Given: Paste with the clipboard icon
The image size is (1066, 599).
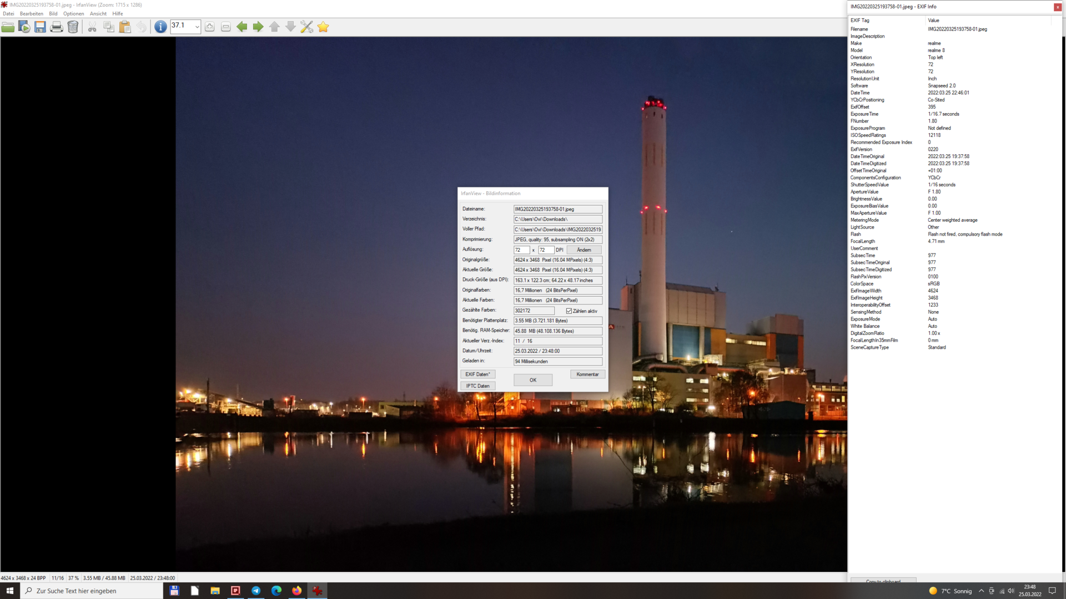Looking at the screenshot, I should pyautogui.click(x=125, y=27).
